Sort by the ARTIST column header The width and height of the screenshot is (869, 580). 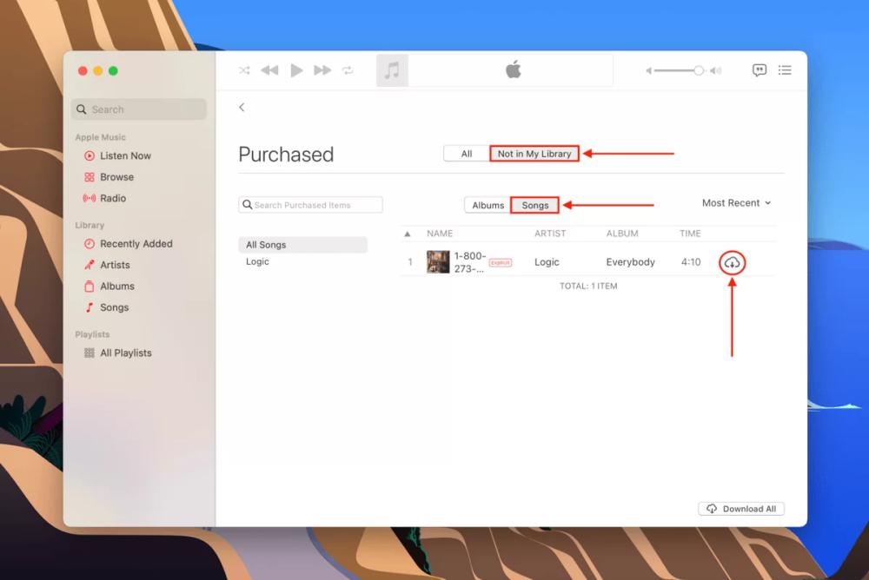pyautogui.click(x=550, y=234)
